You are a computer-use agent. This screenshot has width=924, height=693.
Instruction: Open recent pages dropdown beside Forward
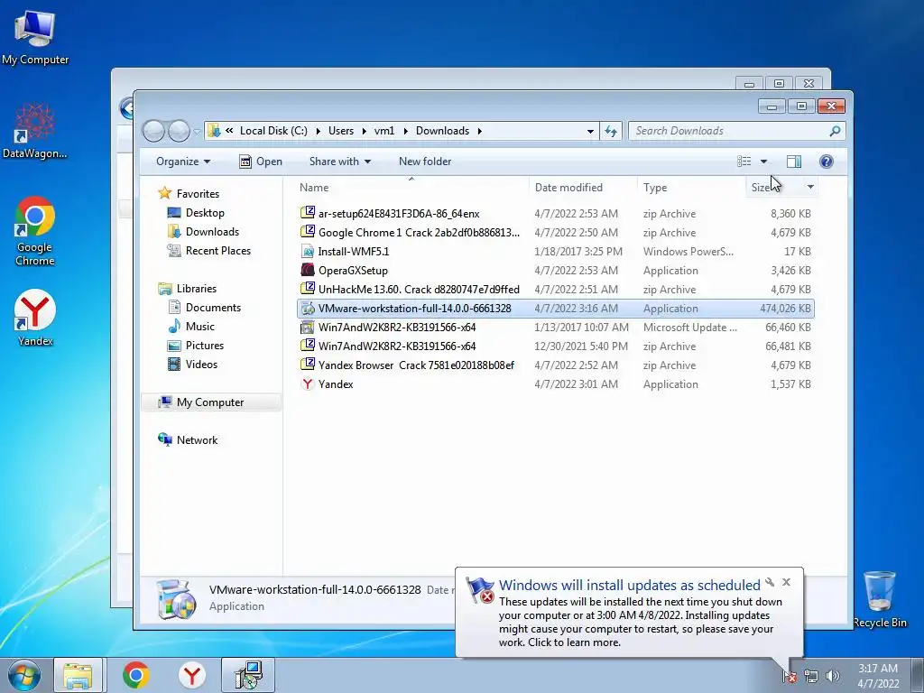click(197, 132)
